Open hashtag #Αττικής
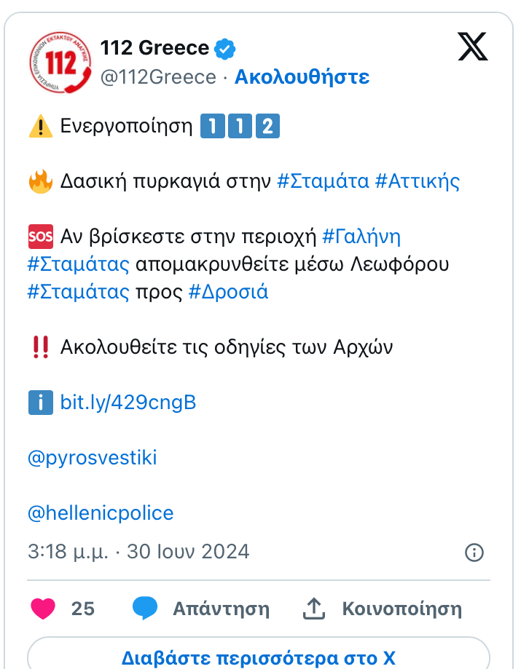The image size is (521, 669). (x=418, y=181)
